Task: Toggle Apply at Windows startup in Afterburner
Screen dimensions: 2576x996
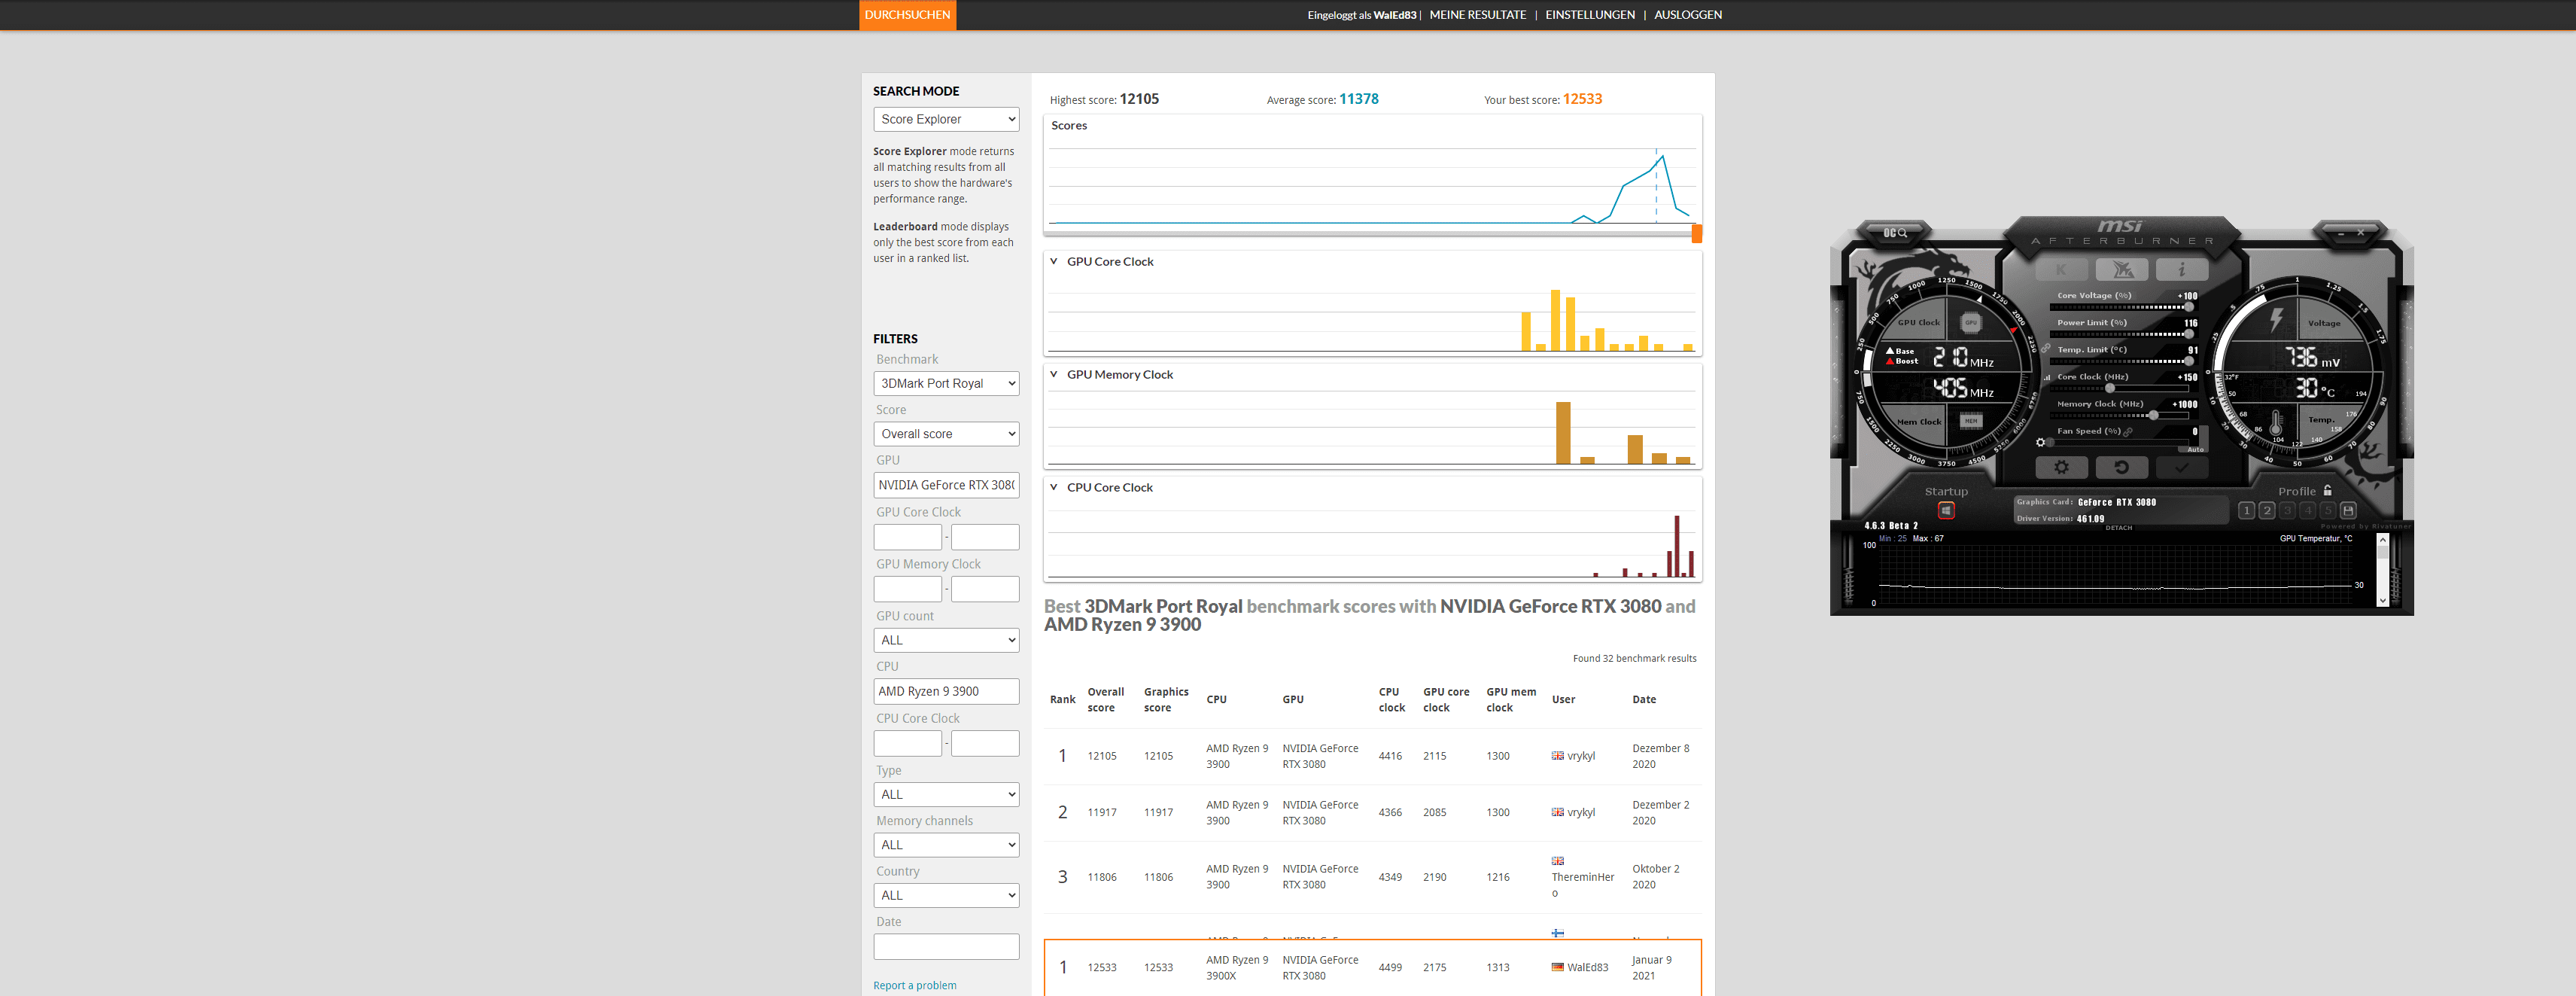Action: pos(1946,510)
